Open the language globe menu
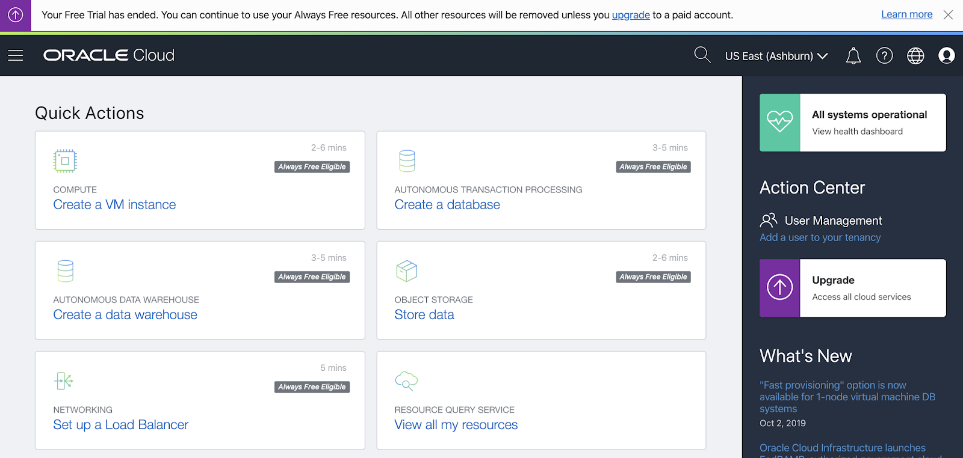 click(915, 56)
